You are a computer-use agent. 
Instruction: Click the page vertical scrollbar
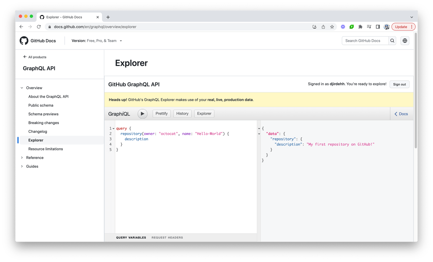coord(416,91)
